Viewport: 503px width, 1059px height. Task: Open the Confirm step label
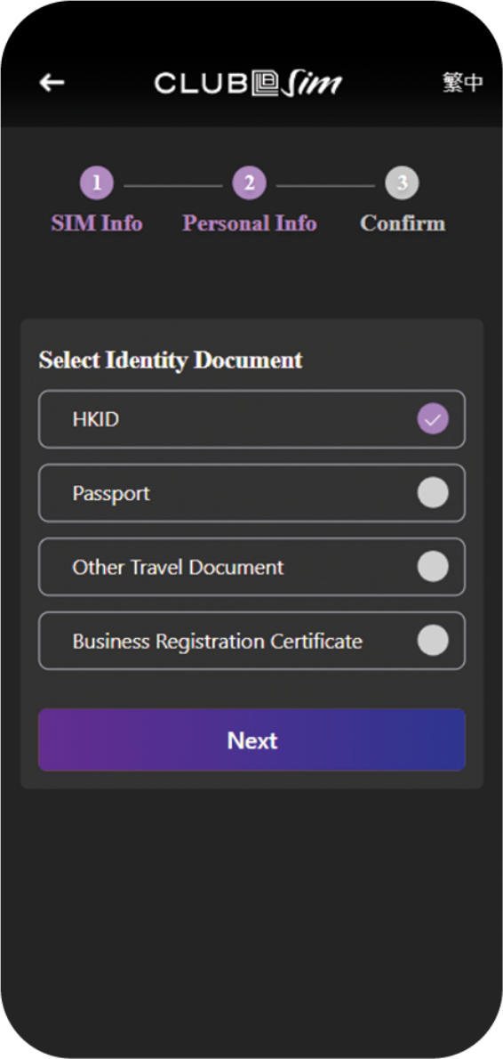click(403, 223)
